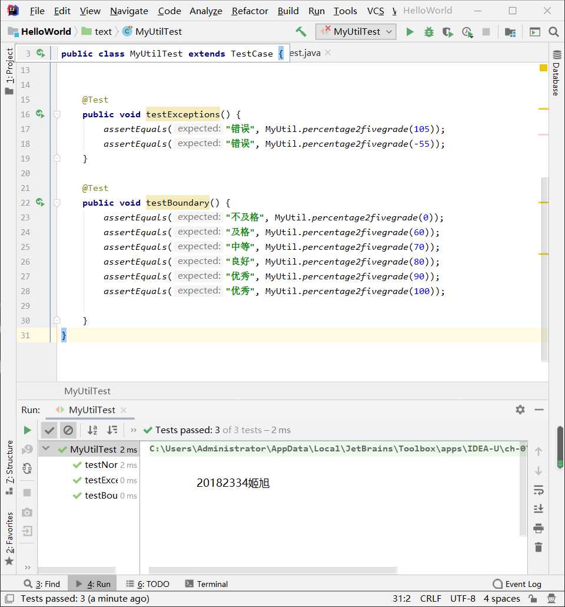
Task: Toggle tool window quick-access square icon
Action: pyautogui.click(x=9, y=599)
